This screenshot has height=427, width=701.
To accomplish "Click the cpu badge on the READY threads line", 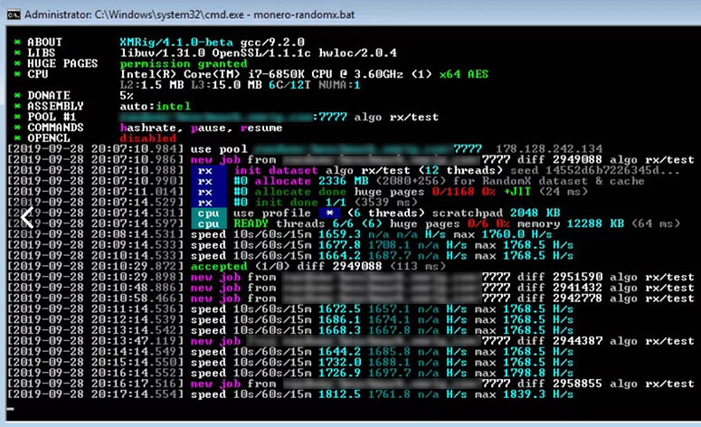I will click(x=207, y=223).
